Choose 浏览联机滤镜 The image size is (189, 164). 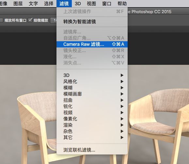[x=92, y=150]
